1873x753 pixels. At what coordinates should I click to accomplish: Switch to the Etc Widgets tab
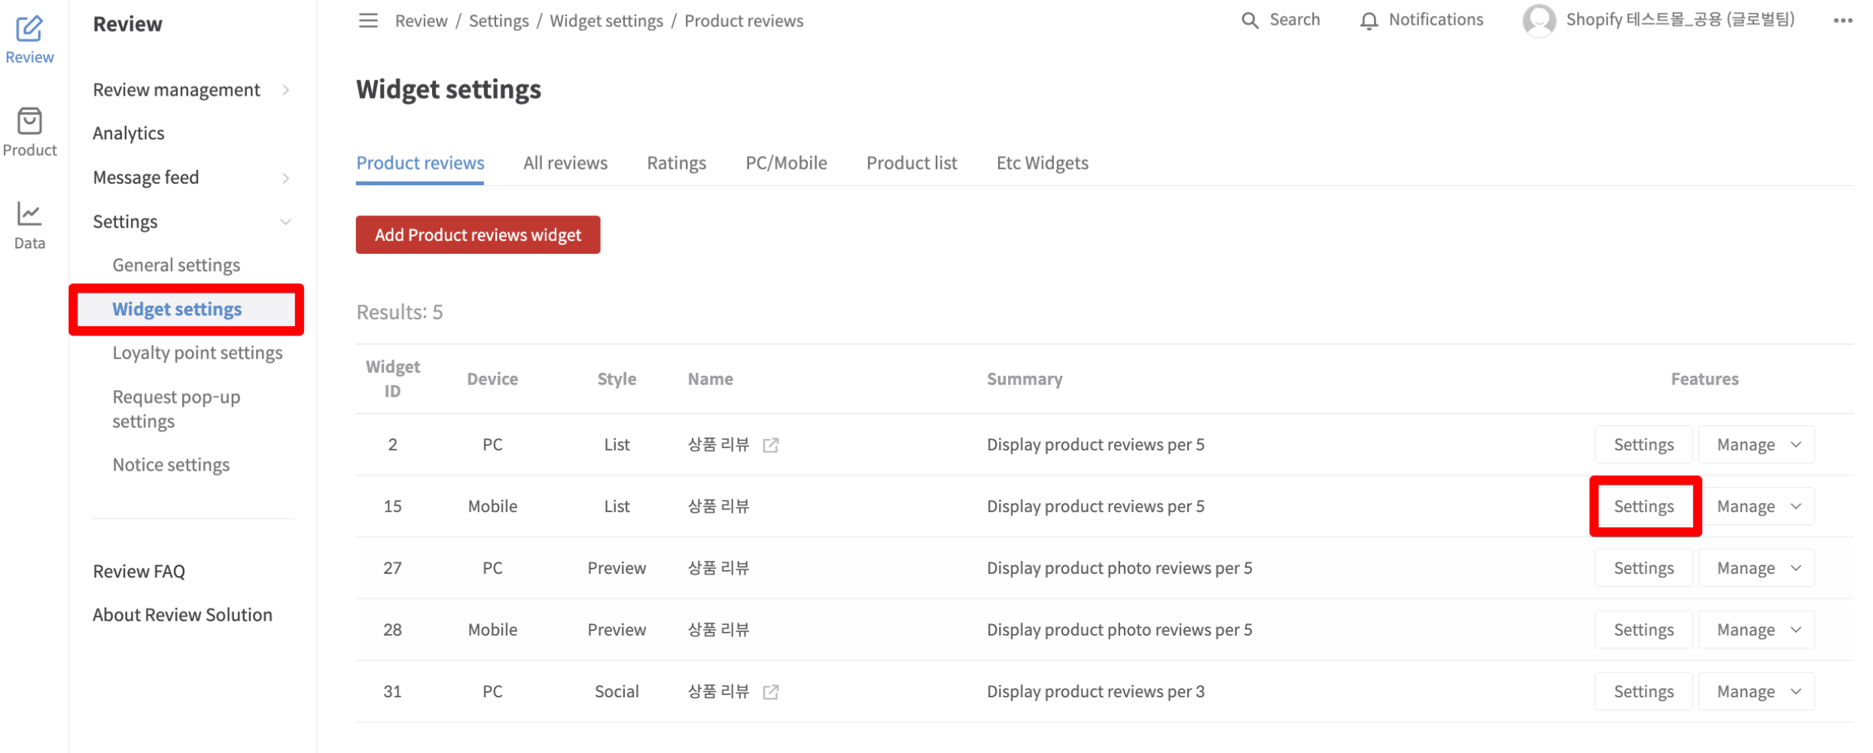click(x=1042, y=163)
